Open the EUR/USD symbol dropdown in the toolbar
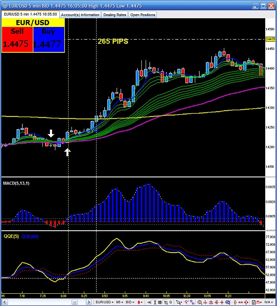This screenshot has height=306, width=277. click(104, 302)
